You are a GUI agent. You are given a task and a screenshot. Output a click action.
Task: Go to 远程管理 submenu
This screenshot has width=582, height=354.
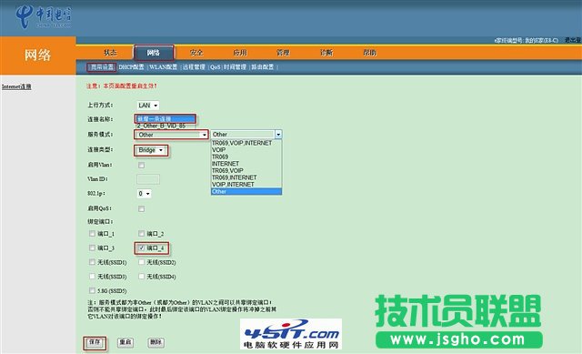(194, 66)
